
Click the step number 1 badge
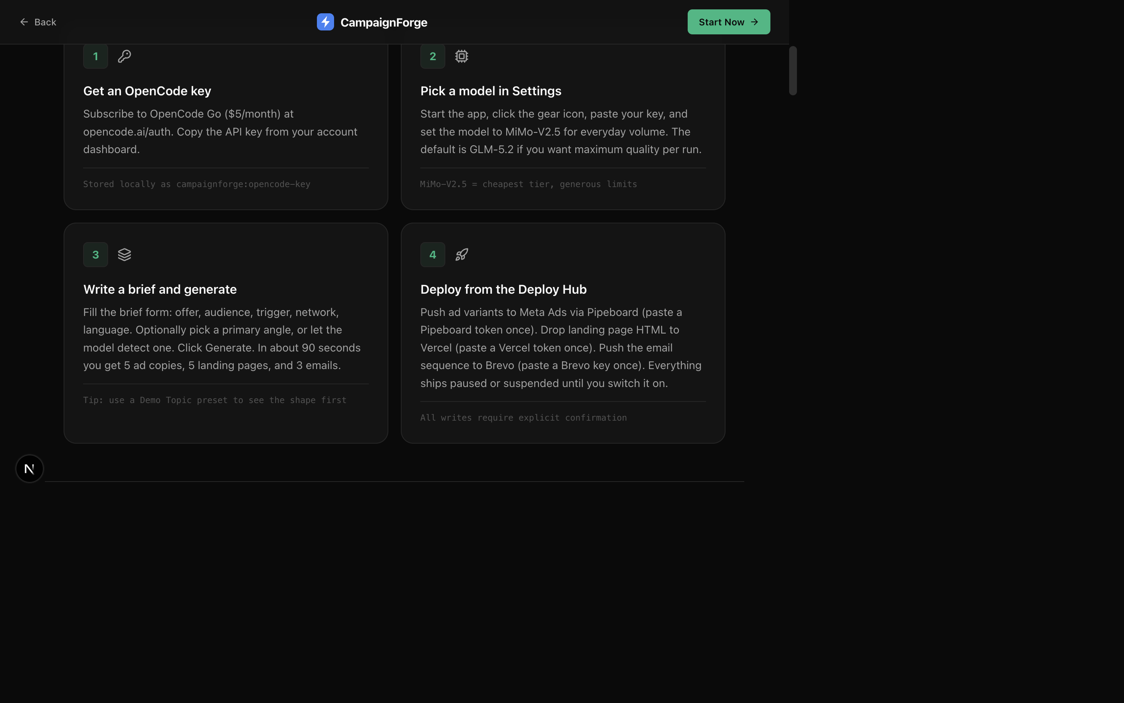coord(96,56)
